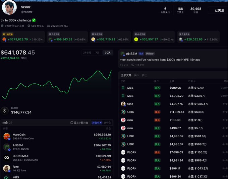The height and width of the screenshot is (179, 228).
Task: Switch chart range to 7天
Action: tap(97, 53)
